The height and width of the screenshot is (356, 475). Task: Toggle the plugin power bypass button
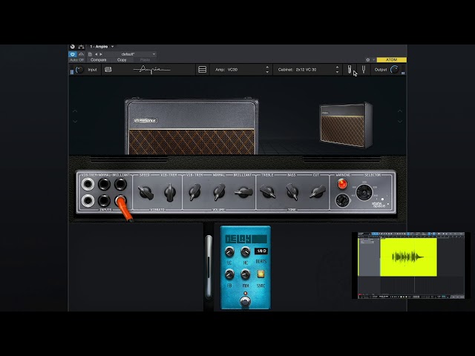(73, 54)
